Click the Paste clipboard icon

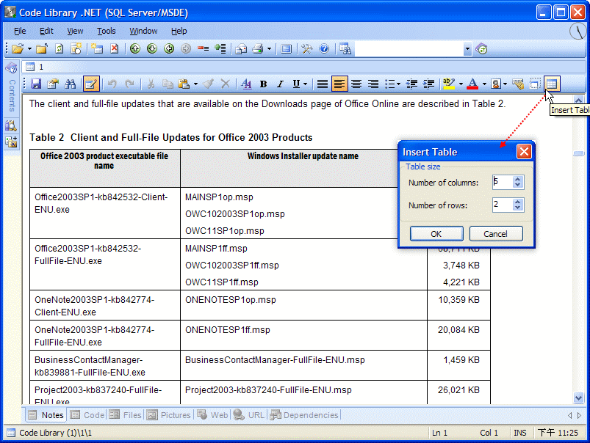(184, 84)
